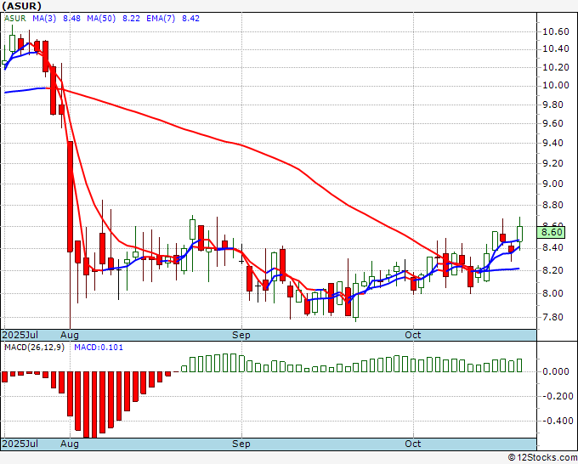Click the MA(3) legend label
Viewport: 578px width, 464px height.
(44, 19)
